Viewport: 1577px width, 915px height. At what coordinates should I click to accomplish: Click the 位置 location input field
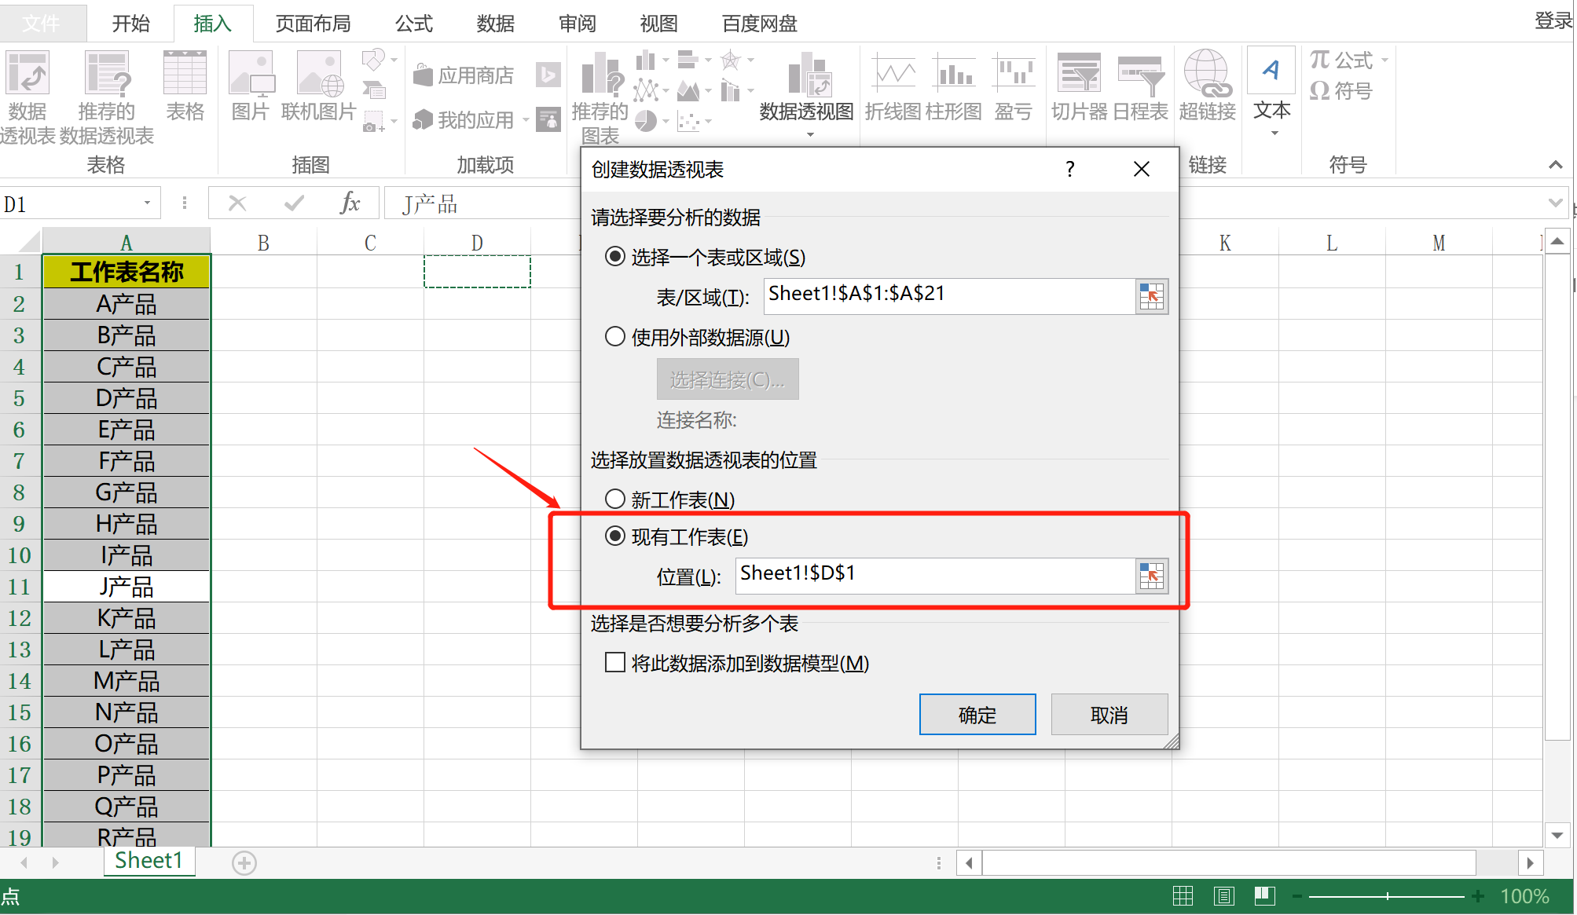(936, 576)
